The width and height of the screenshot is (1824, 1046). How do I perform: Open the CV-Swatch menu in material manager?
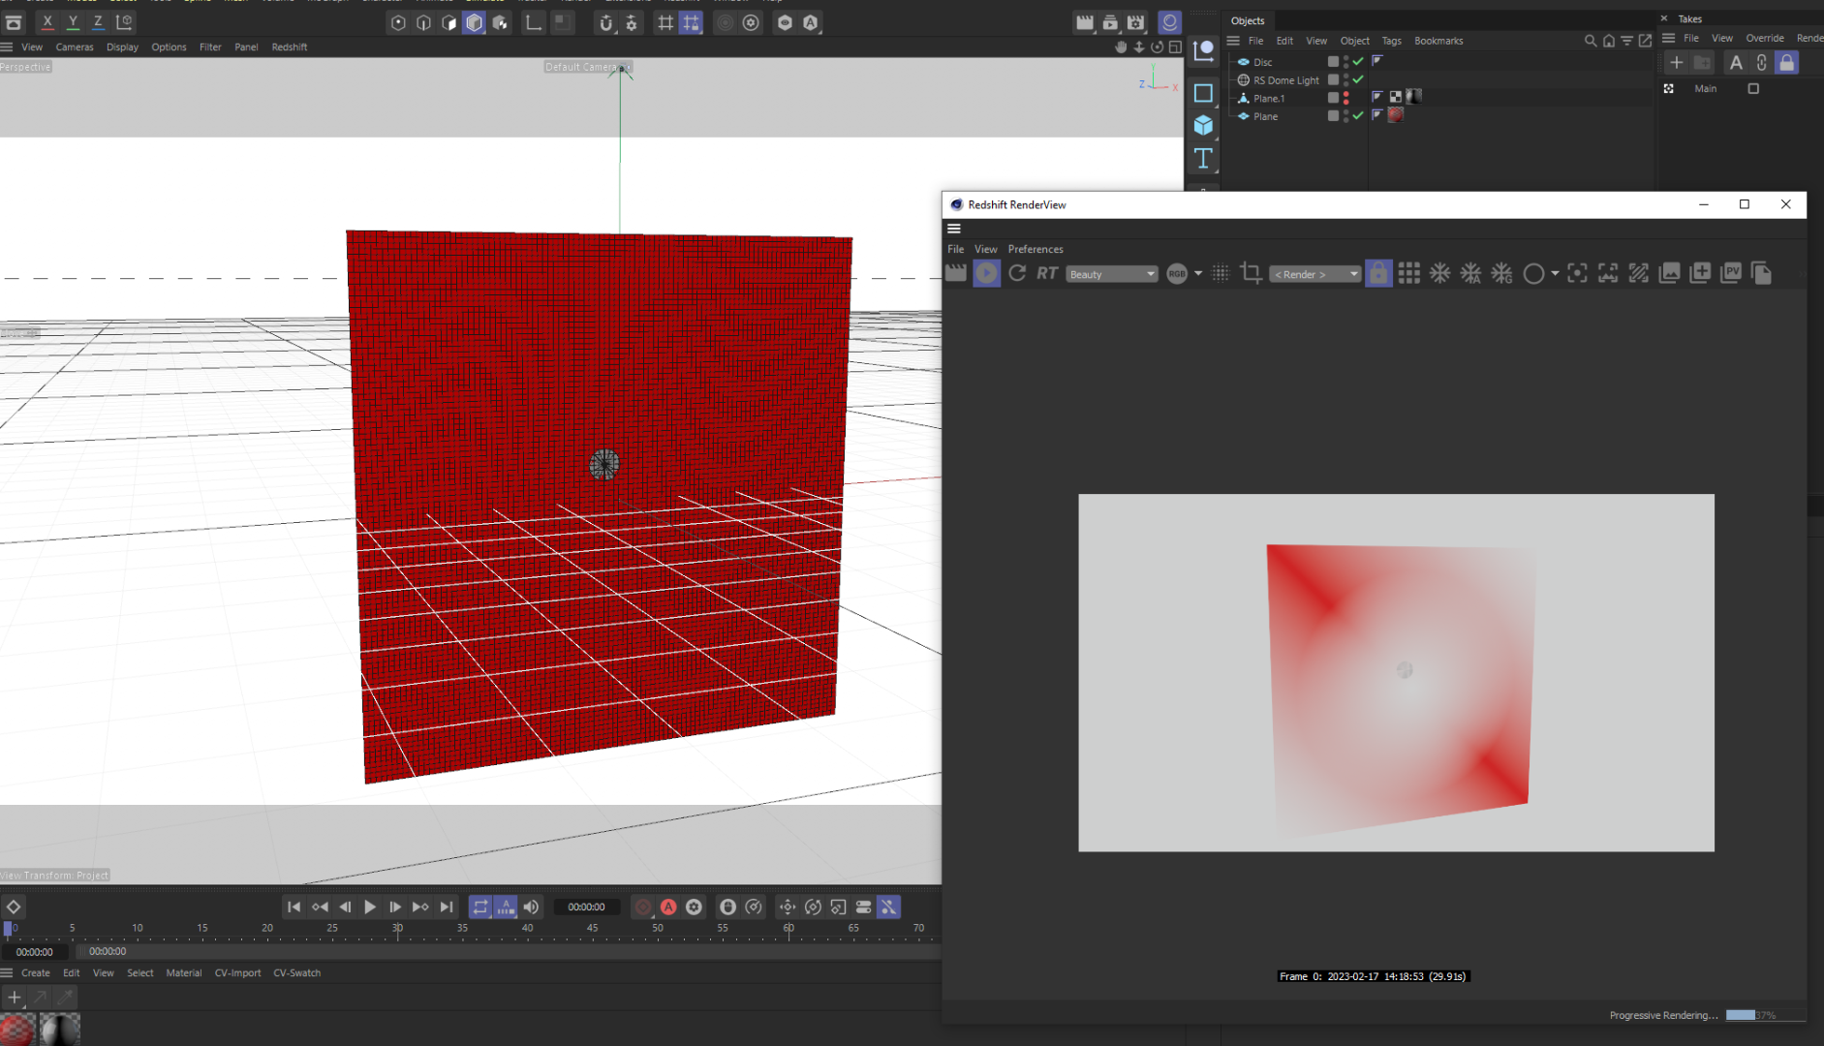tap(296, 972)
